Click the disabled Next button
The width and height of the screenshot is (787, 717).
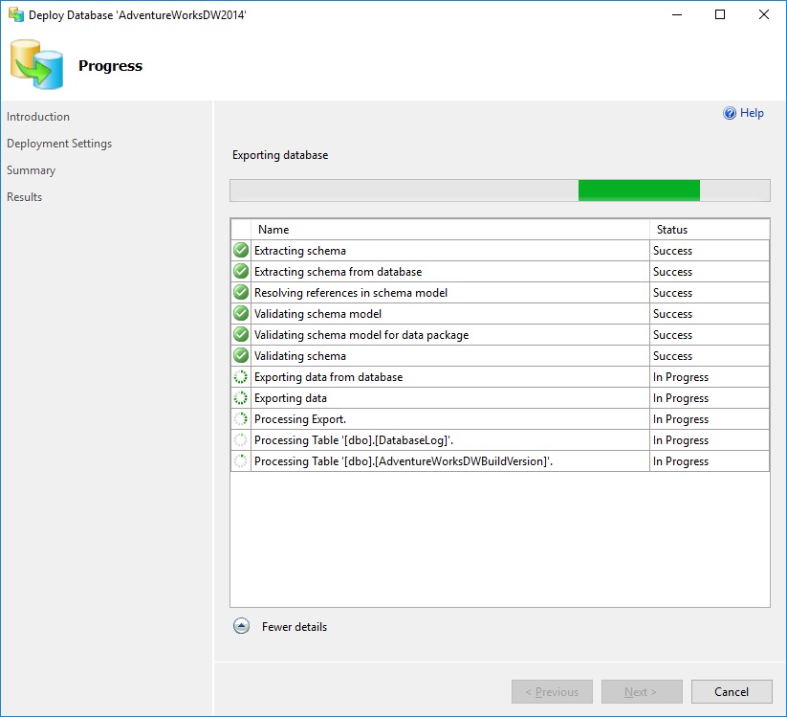coord(642,692)
